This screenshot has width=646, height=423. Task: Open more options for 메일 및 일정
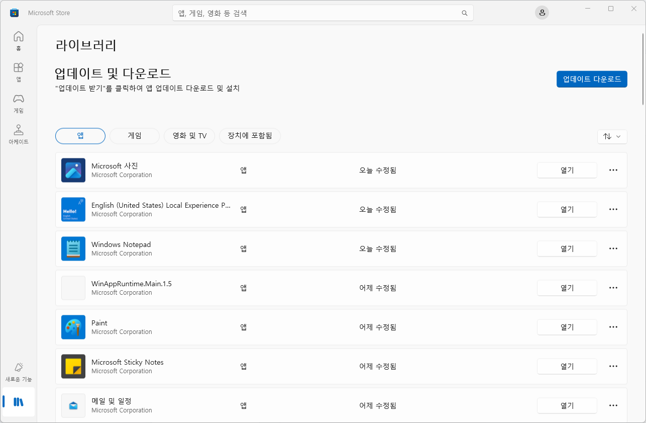coord(613,405)
